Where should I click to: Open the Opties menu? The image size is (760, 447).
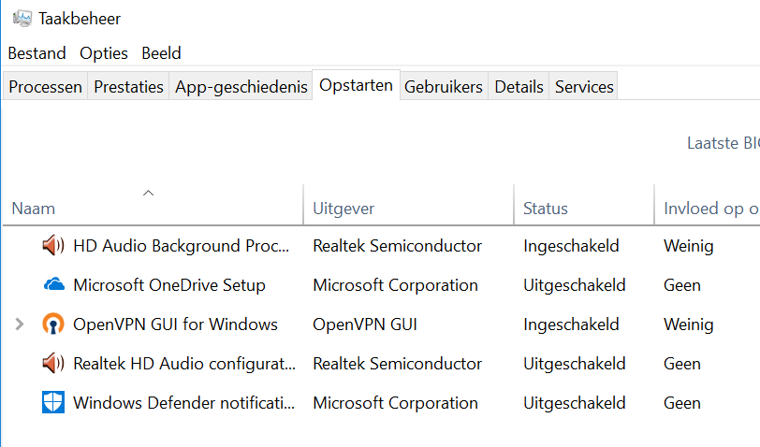tap(103, 53)
